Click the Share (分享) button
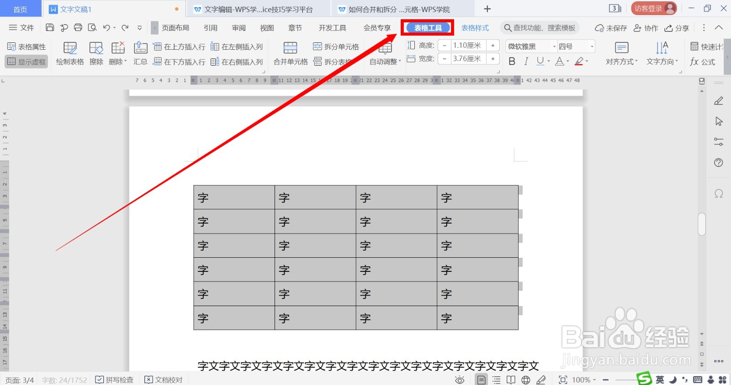 coord(677,28)
